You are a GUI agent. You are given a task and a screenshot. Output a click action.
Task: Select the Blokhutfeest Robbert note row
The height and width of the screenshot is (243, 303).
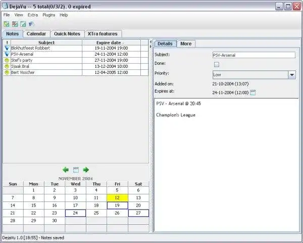[x=76, y=48]
